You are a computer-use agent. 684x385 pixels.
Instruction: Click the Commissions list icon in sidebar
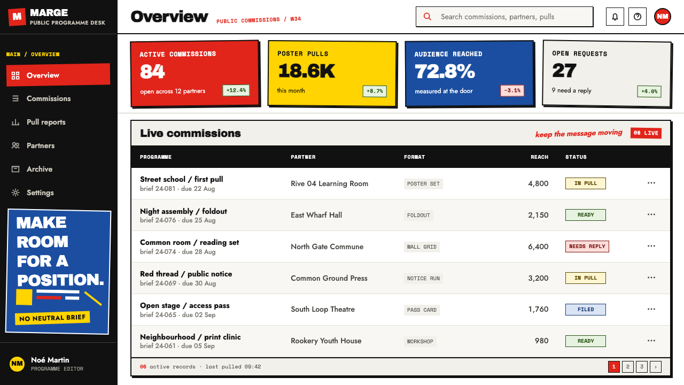(x=15, y=98)
